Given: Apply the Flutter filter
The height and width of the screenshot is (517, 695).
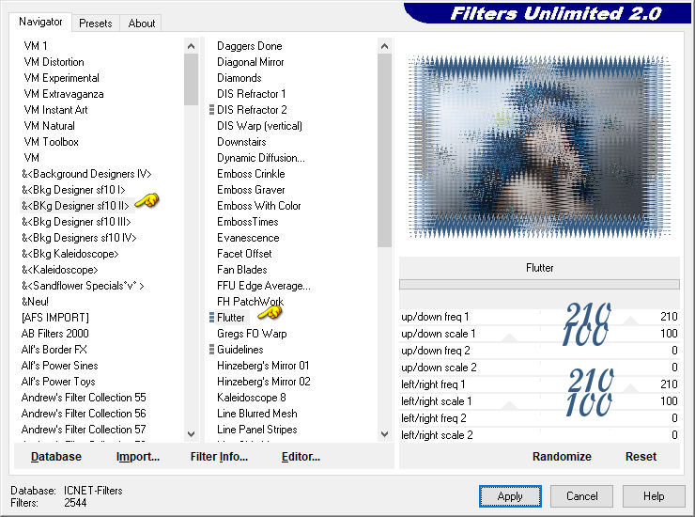Looking at the screenshot, I should (x=510, y=496).
